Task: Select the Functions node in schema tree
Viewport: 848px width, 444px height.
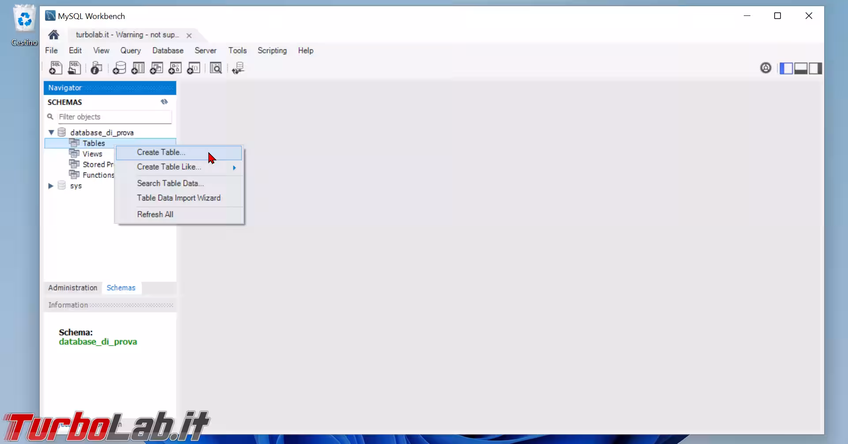Action: [98, 175]
